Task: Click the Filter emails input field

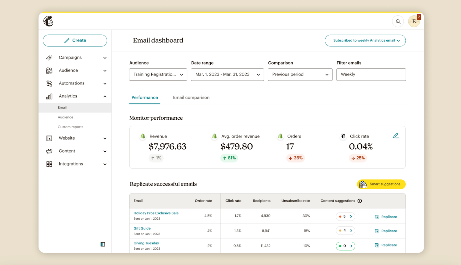Action: [x=371, y=74]
